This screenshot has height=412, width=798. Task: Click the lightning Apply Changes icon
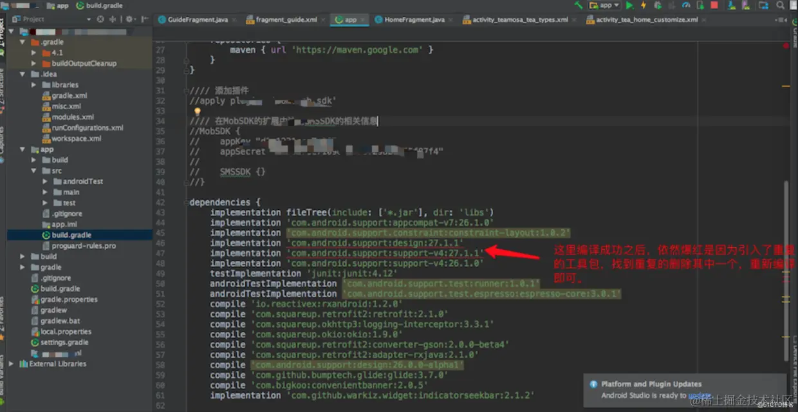(644, 5)
